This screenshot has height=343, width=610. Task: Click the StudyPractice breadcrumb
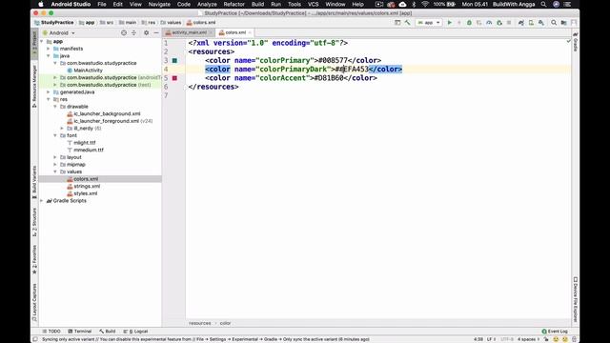[x=54, y=23]
